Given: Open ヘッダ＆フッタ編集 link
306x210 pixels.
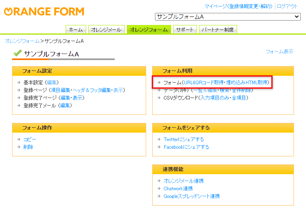Looking at the screenshot, I should [91, 90].
